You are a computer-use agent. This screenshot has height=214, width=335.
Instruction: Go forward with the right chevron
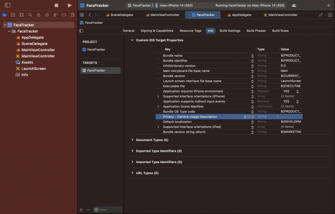[x=96, y=15]
